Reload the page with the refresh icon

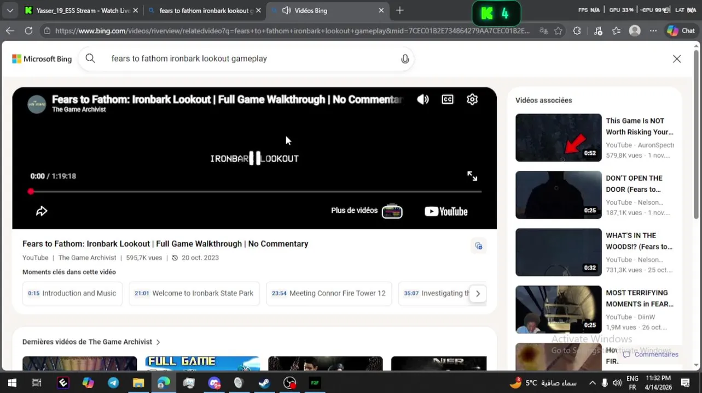[28, 31]
